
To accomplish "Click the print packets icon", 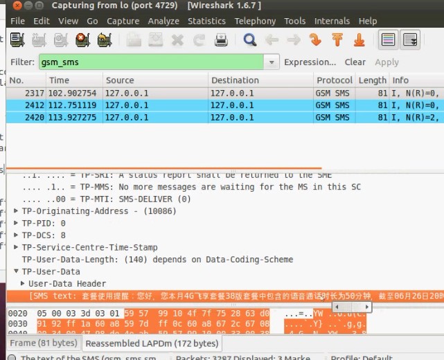I will click(221, 39).
